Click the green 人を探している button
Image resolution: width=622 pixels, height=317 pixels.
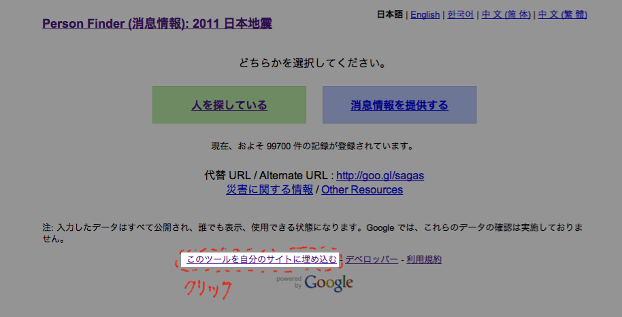coord(229,105)
